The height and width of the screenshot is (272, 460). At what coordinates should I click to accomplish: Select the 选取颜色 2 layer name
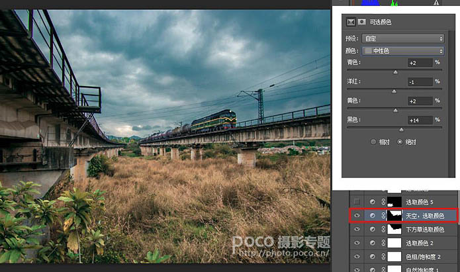pos(420,243)
